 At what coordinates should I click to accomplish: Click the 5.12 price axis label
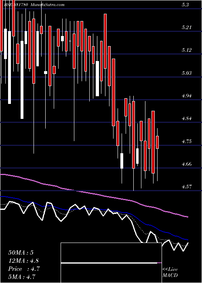(x=187, y=51)
